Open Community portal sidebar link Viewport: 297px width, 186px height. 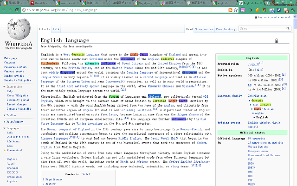click(x=18, y=100)
